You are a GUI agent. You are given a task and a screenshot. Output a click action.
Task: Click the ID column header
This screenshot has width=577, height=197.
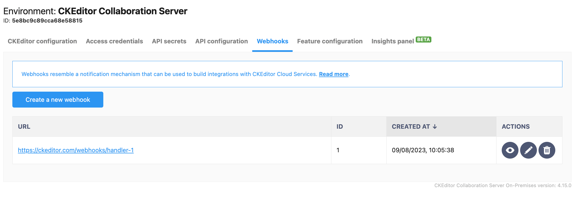(359, 126)
